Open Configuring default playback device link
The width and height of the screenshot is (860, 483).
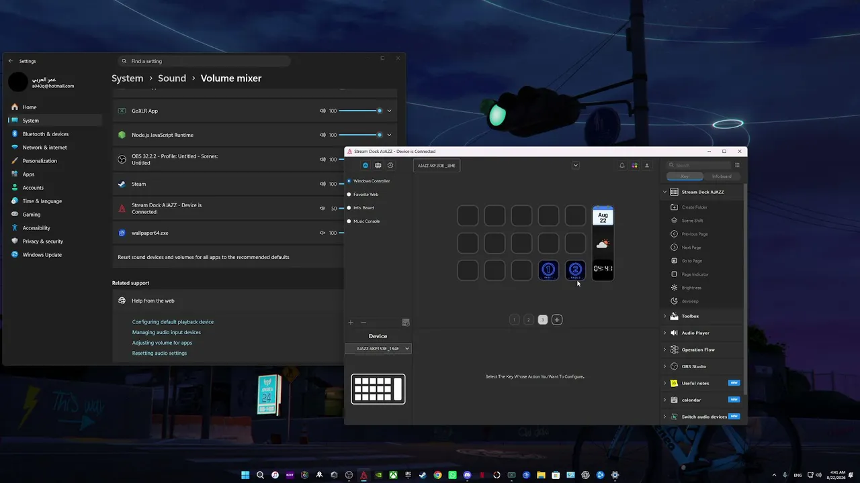(x=173, y=322)
